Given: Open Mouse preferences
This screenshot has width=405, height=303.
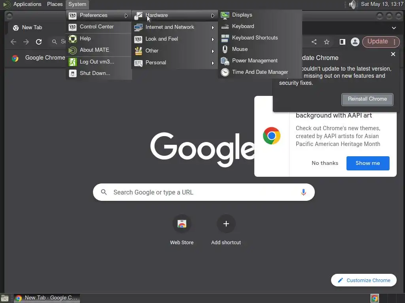Looking at the screenshot, I should pos(260,49).
